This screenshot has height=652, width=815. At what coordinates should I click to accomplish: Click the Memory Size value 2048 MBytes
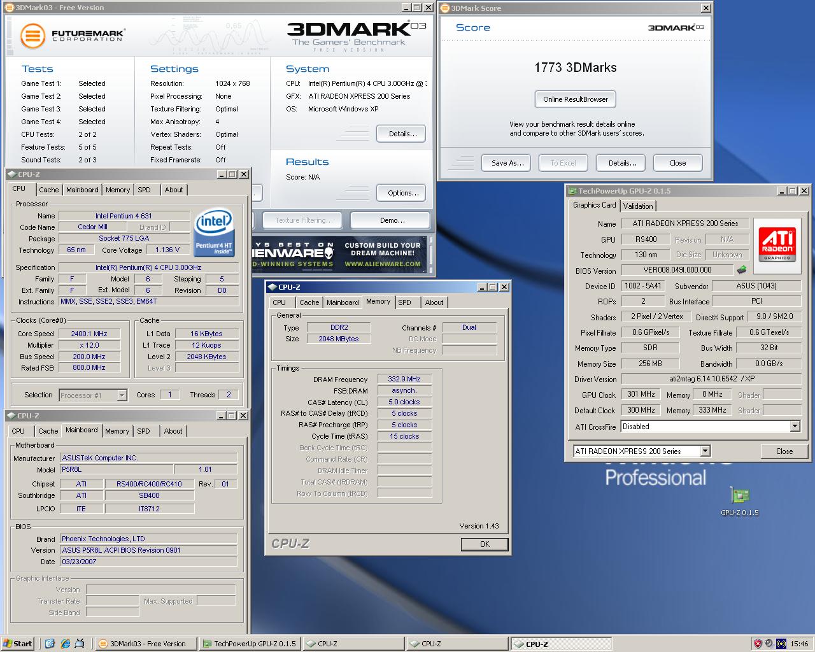(x=339, y=339)
